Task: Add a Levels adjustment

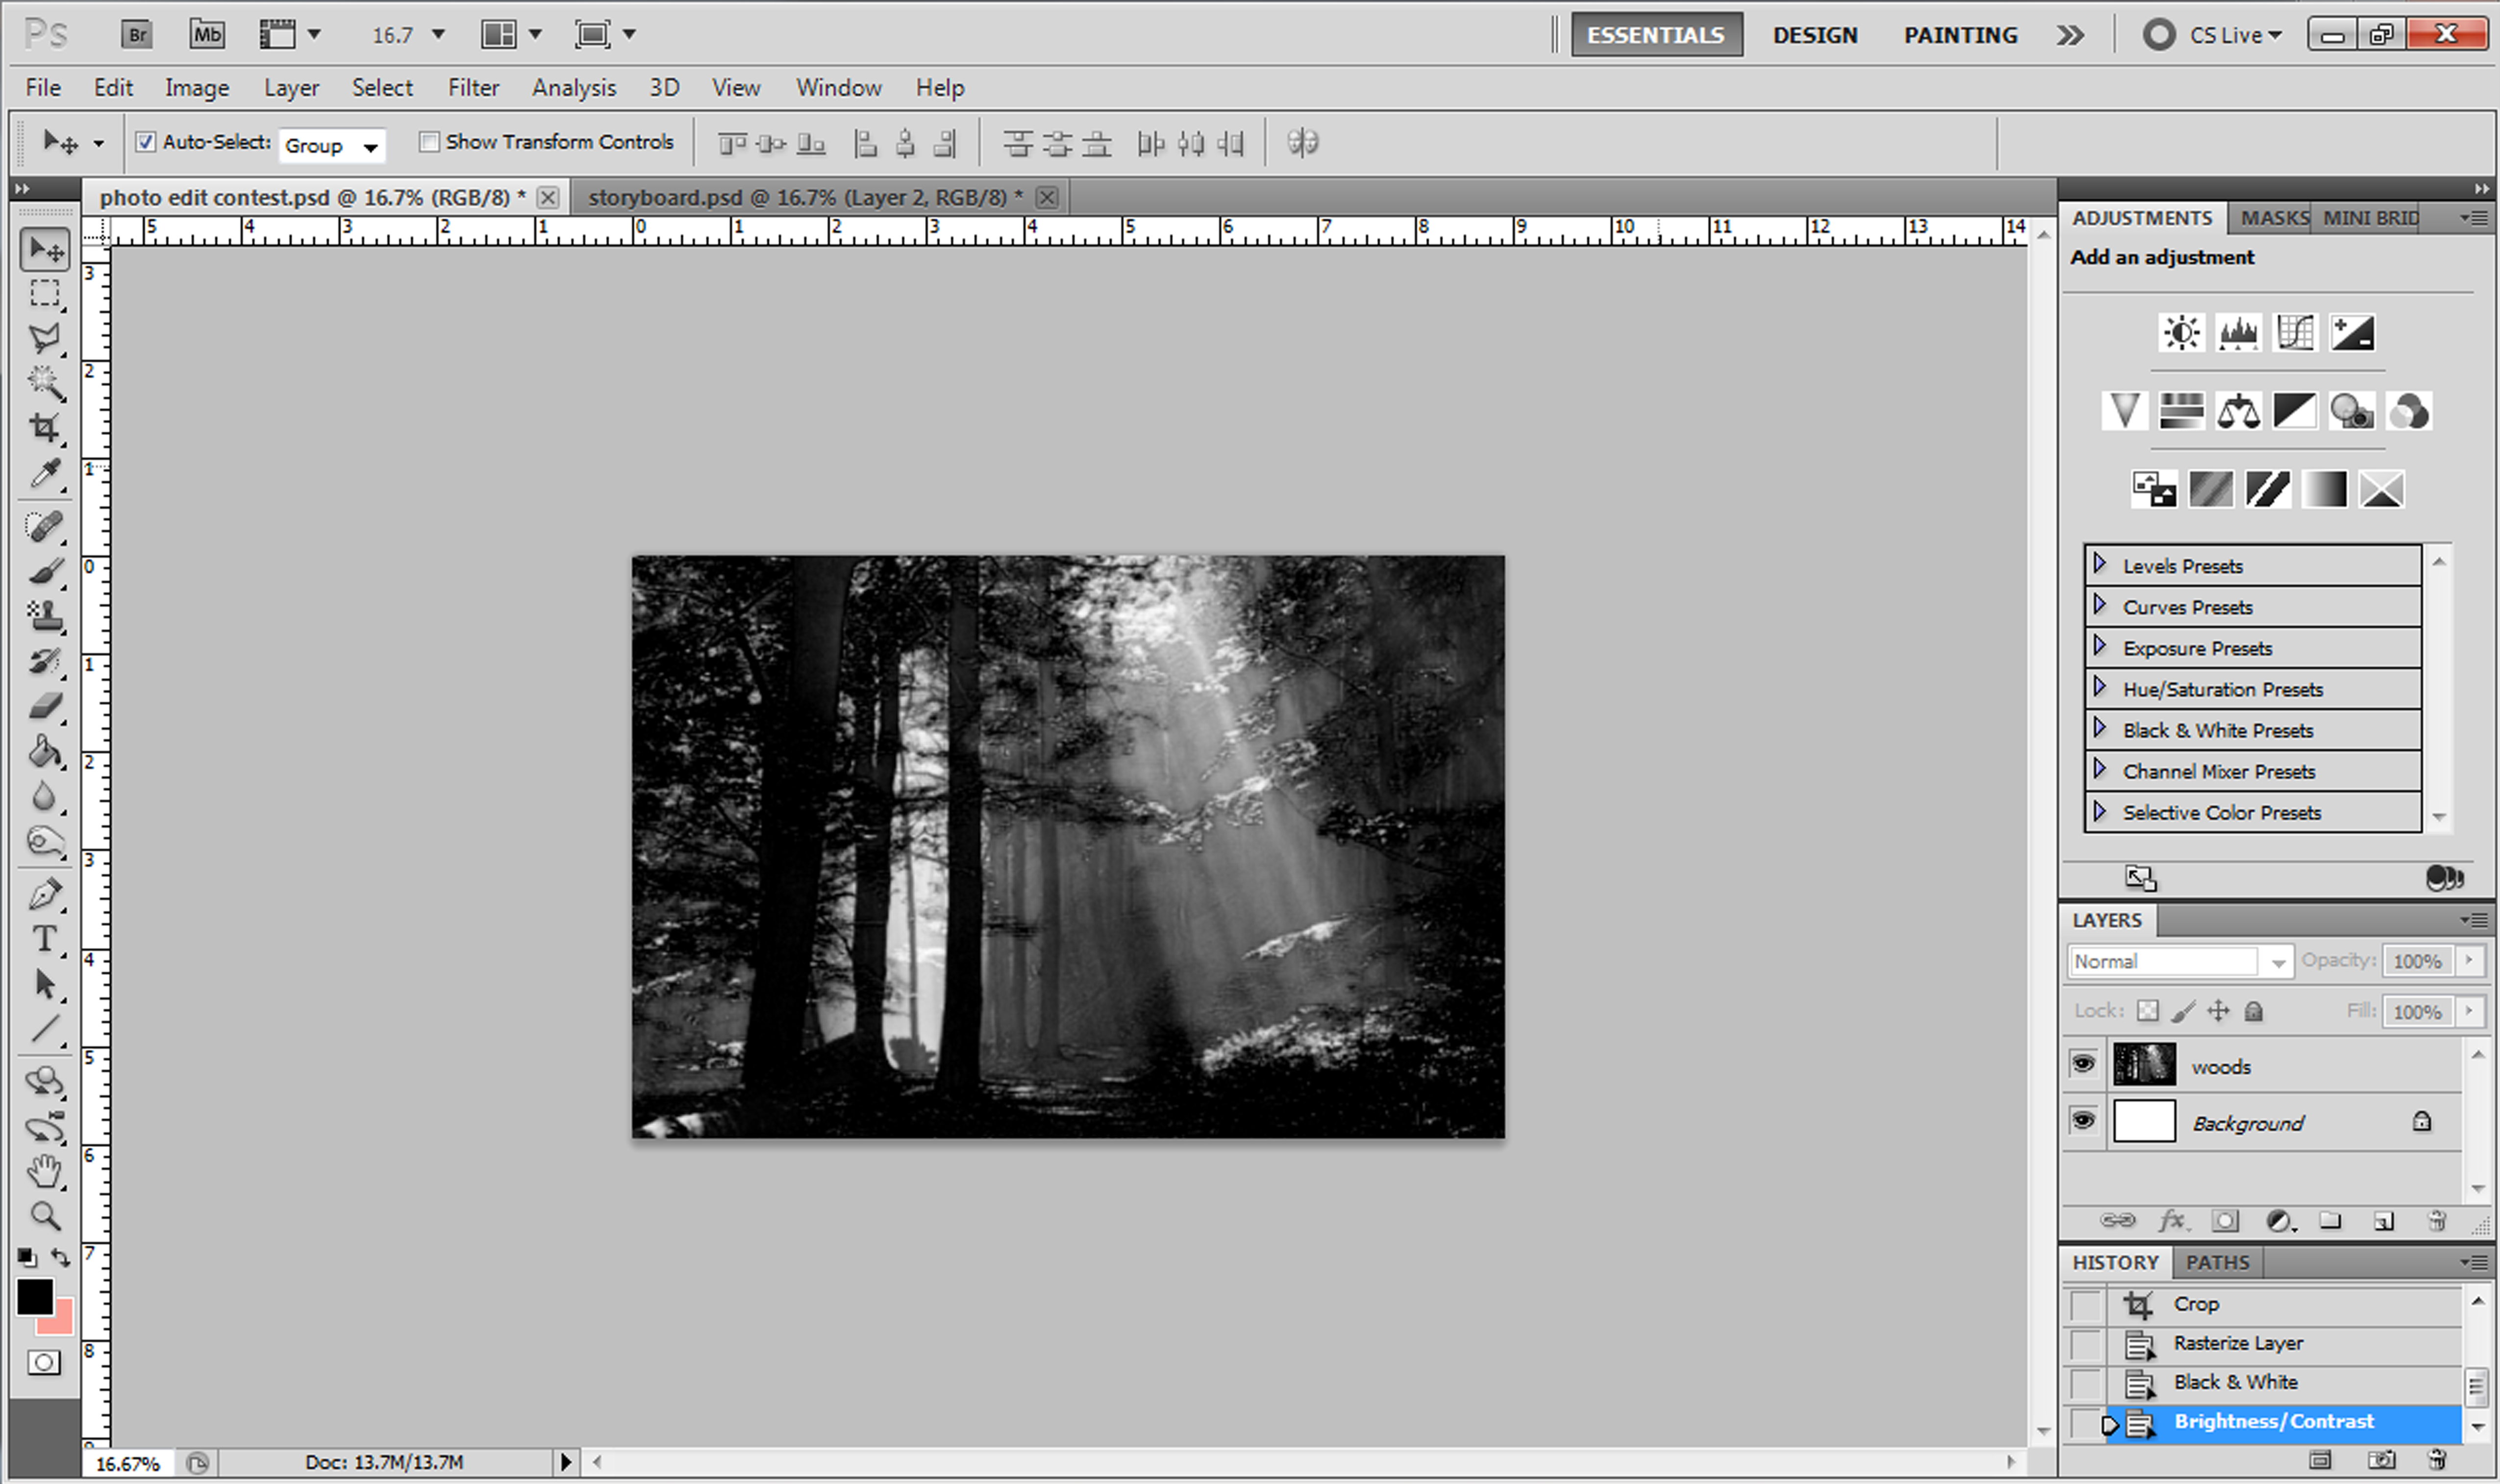Action: tap(2238, 332)
